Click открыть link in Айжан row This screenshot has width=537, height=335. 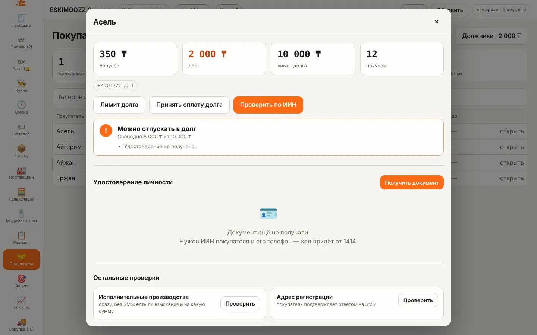tap(512, 163)
